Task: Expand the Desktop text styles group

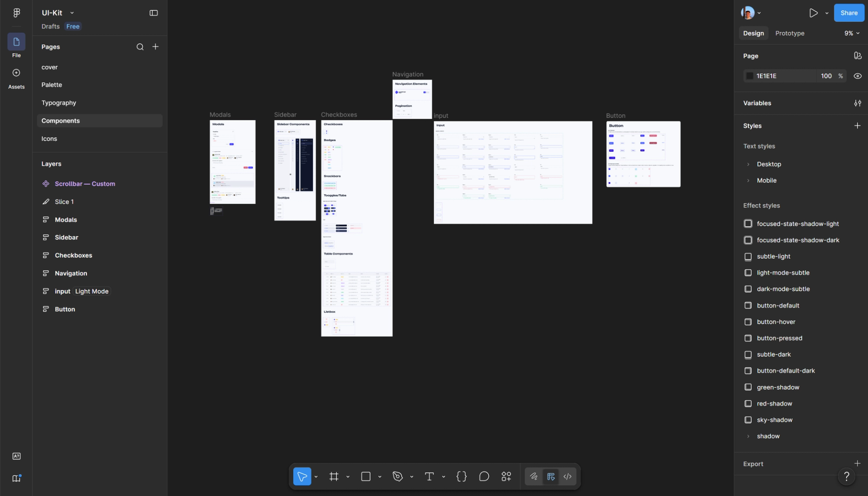Action: pyautogui.click(x=748, y=164)
